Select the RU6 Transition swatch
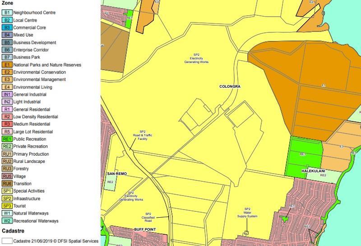The width and height of the screenshot is (361, 246). (x=7, y=183)
